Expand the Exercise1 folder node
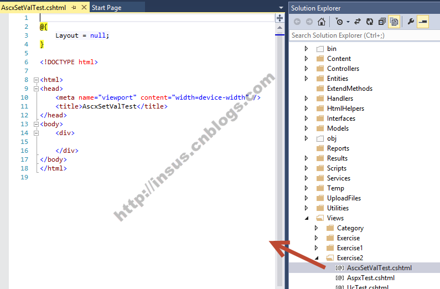 (x=317, y=248)
